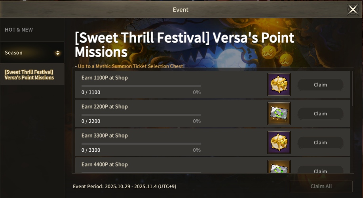Click the gold chest reward for 1100P mission
The width and height of the screenshot is (363, 198).
click(x=279, y=85)
